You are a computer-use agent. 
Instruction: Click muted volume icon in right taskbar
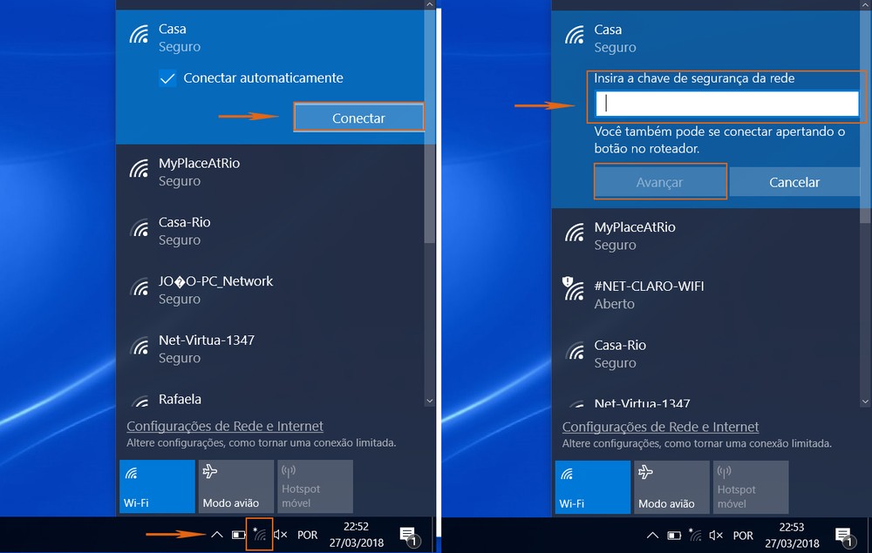pos(716,536)
